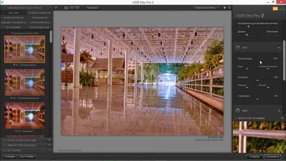Click the light bulb background color icon

tap(224, 8)
